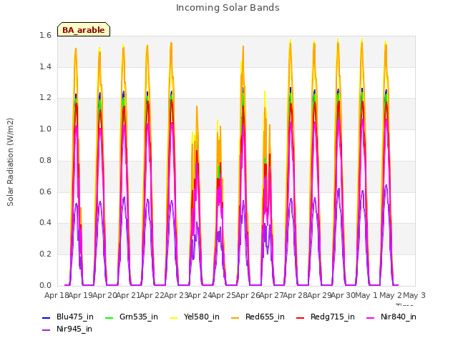Click the Grn535_in green legend swatch
Viewport: 458px width, 343px height.
coord(109,317)
